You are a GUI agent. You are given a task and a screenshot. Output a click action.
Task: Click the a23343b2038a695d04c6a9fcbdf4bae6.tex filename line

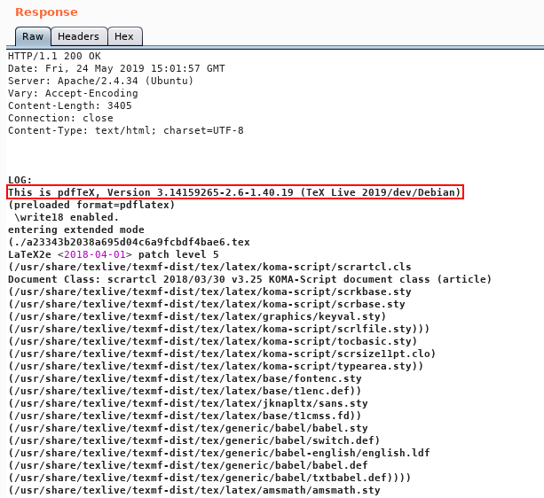129,242
